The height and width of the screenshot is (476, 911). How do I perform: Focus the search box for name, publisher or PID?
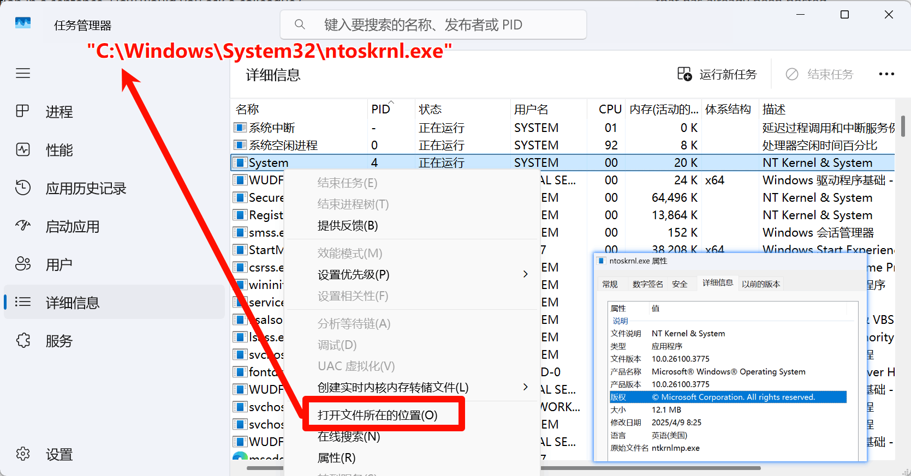pos(433,25)
